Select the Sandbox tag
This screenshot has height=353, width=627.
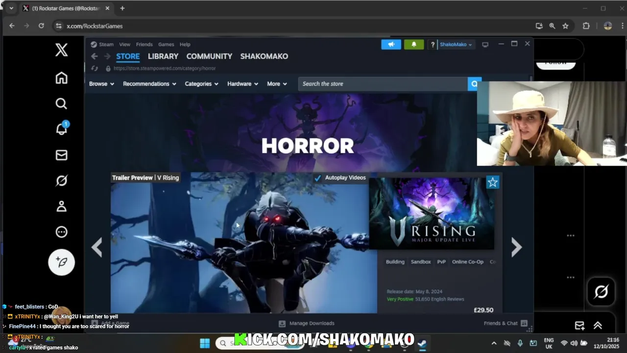tap(421, 262)
